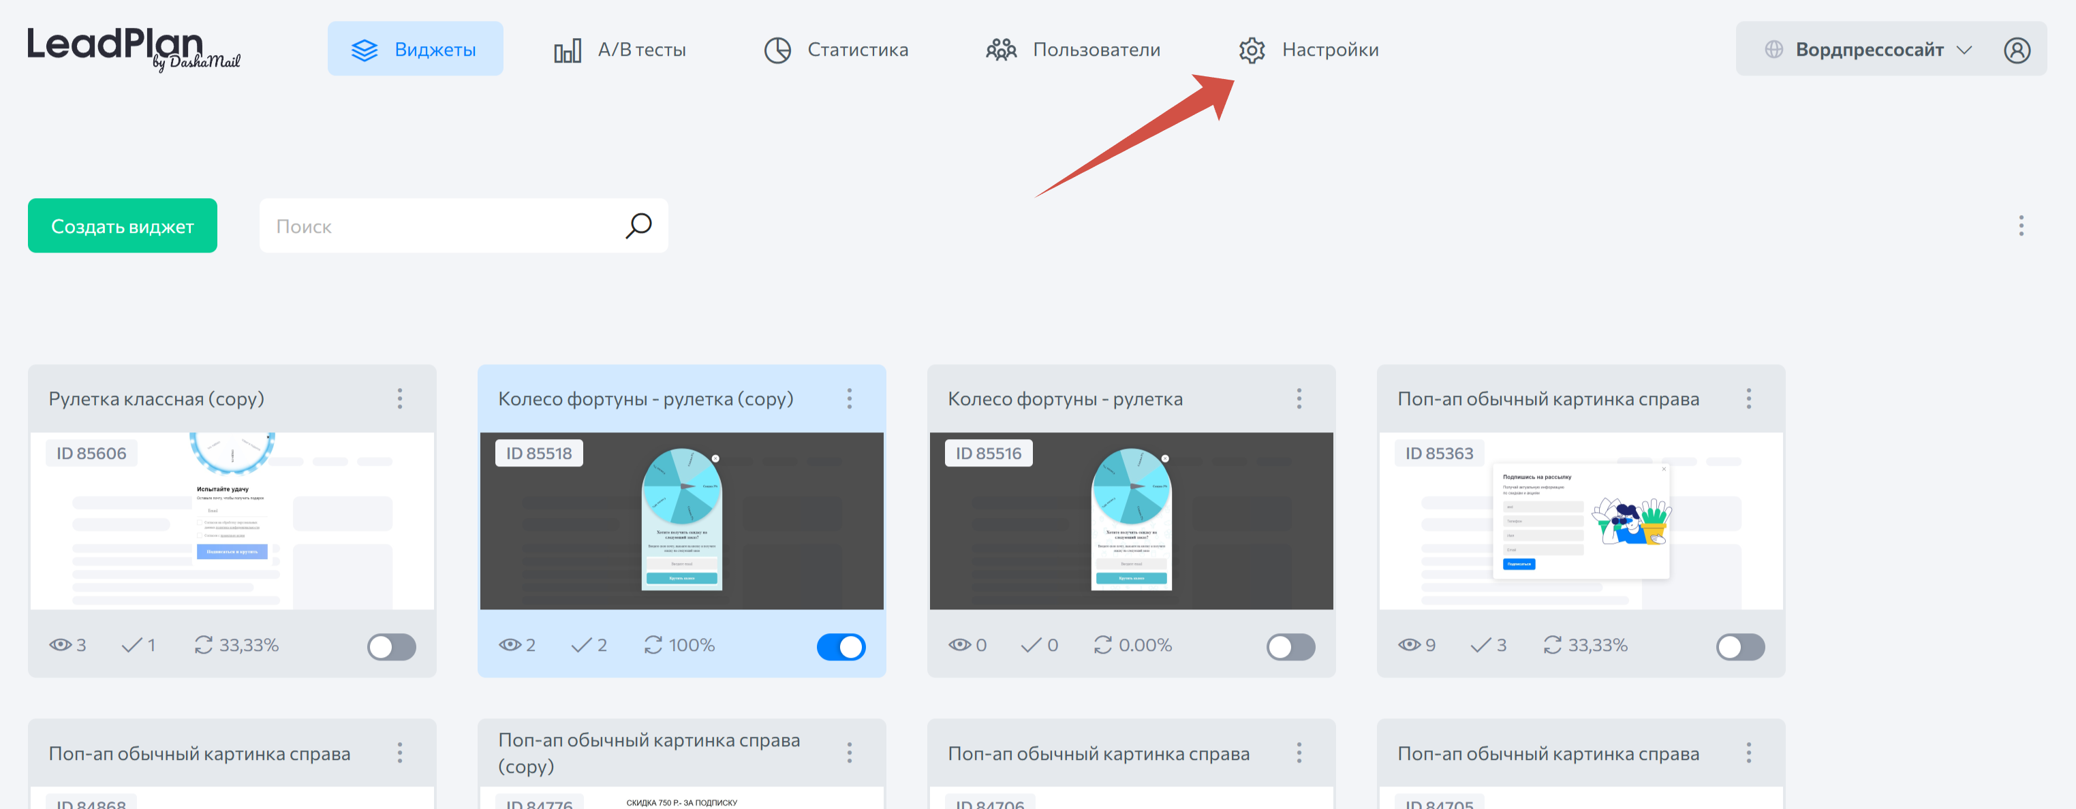Open three-dot menu of ID 85363 card
The image size is (2076, 809).
[x=1749, y=399]
